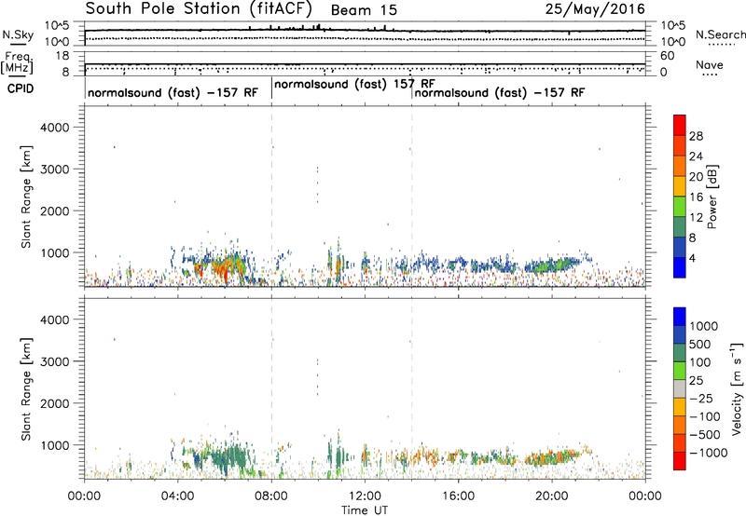Click 'normalsound (fast) -157 RF' label after 14:00

pos(500,92)
